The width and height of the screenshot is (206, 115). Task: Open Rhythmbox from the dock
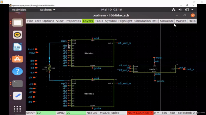point(17,35)
